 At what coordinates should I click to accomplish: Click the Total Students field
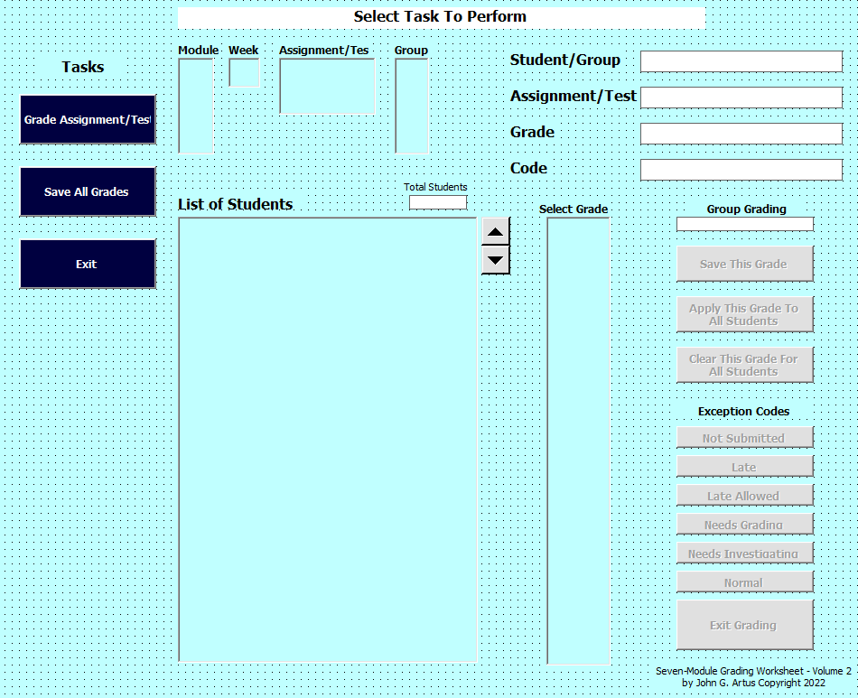[438, 202]
